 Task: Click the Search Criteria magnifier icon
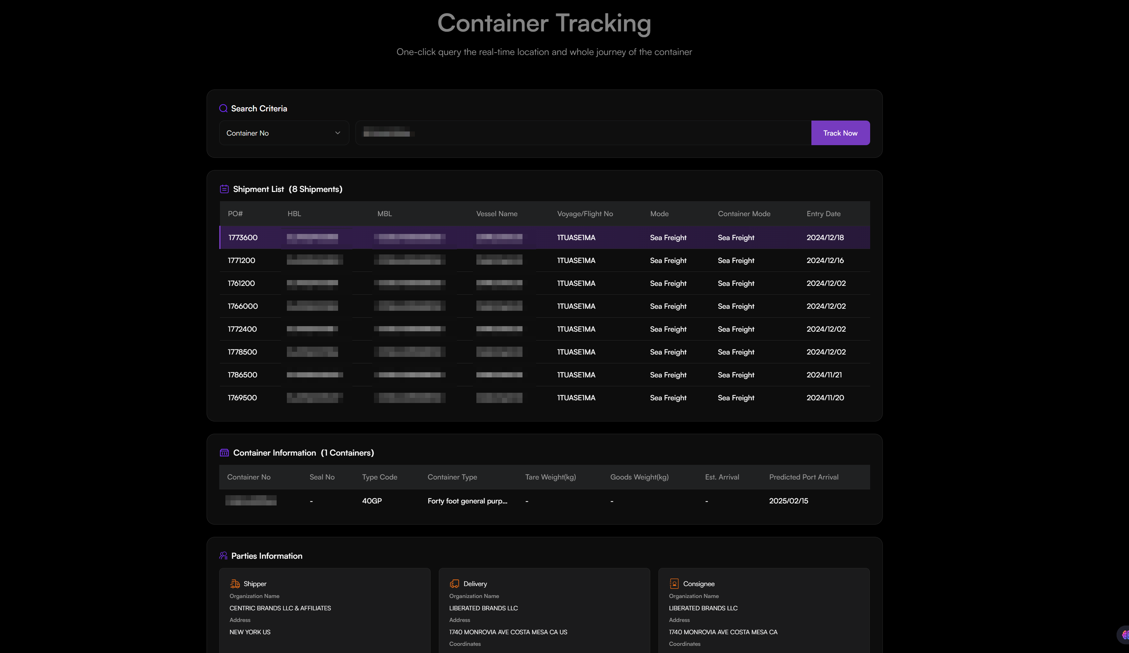coord(224,109)
